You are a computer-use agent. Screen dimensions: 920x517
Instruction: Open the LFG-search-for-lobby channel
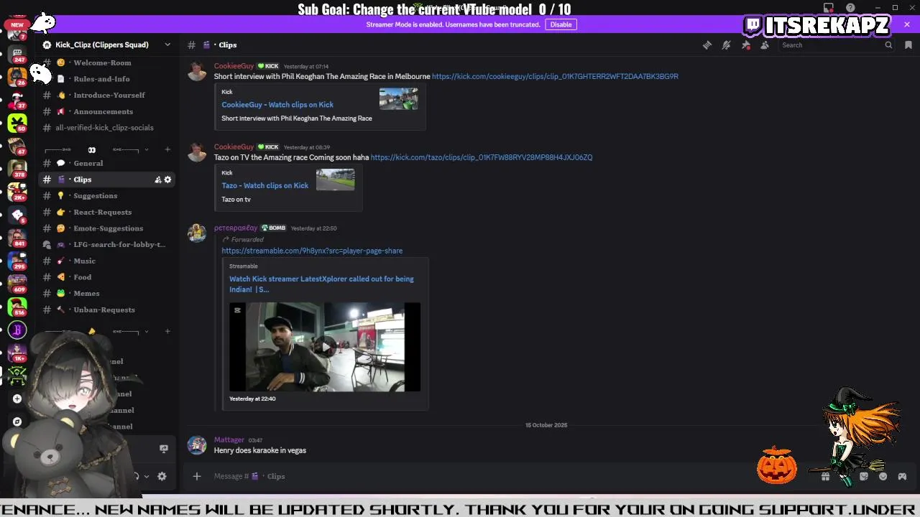[106, 244]
